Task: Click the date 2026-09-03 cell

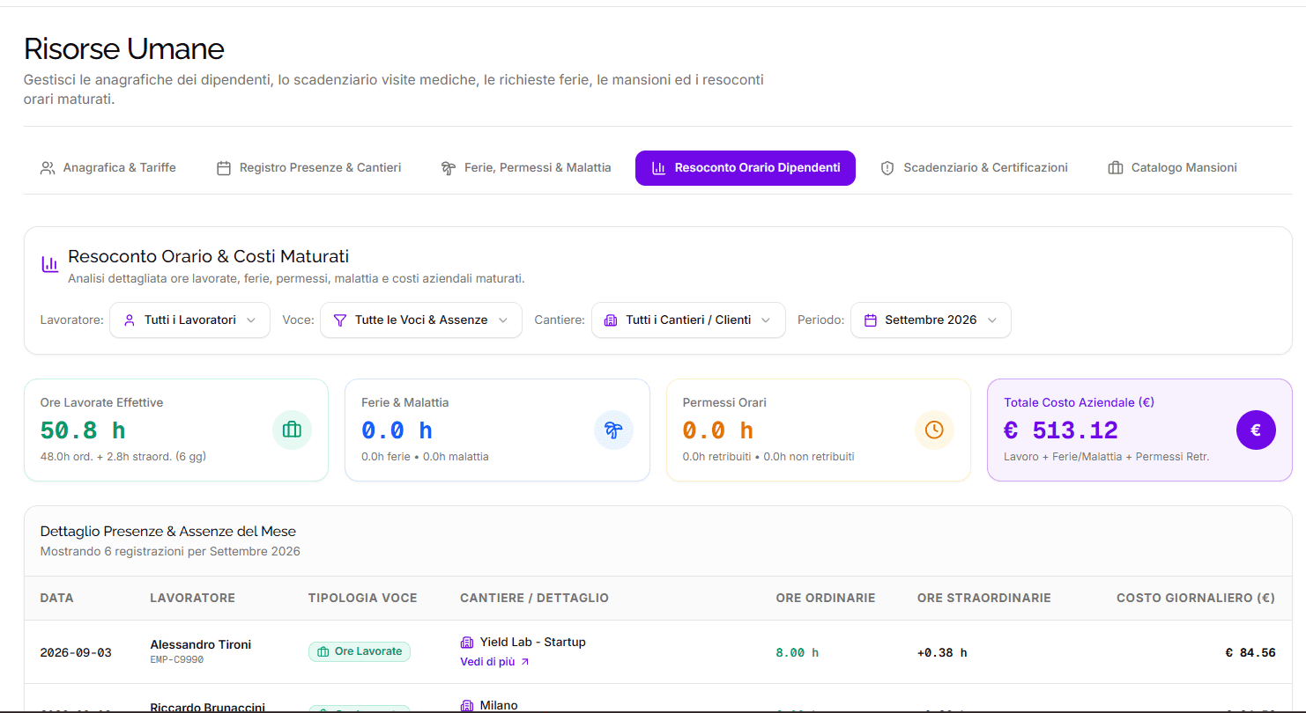Action: [x=76, y=653]
